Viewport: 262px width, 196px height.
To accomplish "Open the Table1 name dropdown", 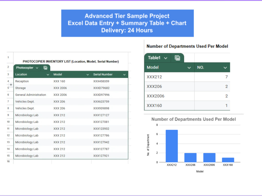I will pyautogui.click(x=166, y=58).
